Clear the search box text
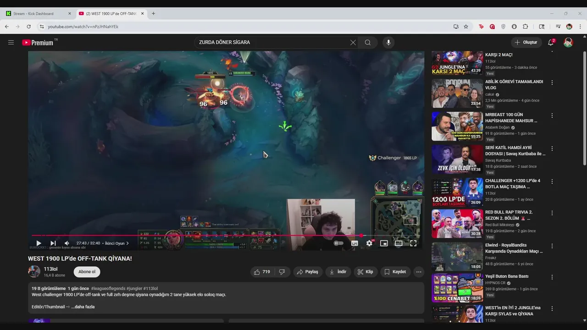The width and height of the screenshot is (587, 330). pos(353,42)
